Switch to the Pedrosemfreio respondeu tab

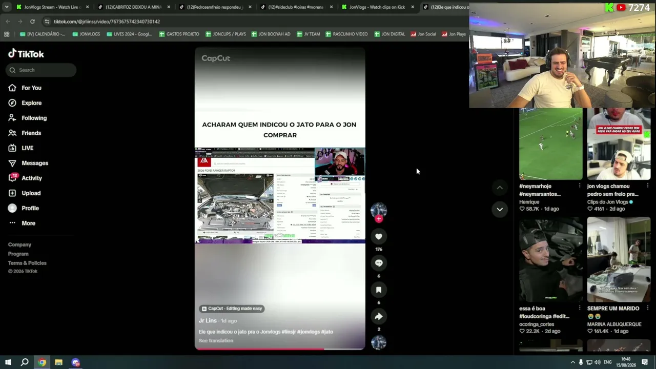[215, 7]
